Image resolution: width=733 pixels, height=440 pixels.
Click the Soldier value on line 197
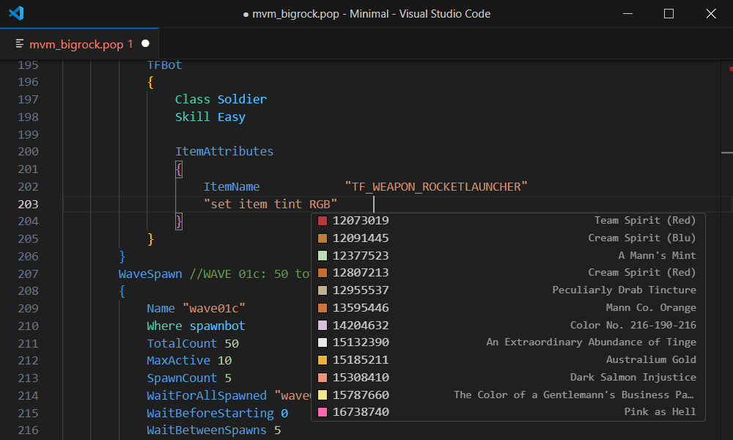[x=242, y=100]
